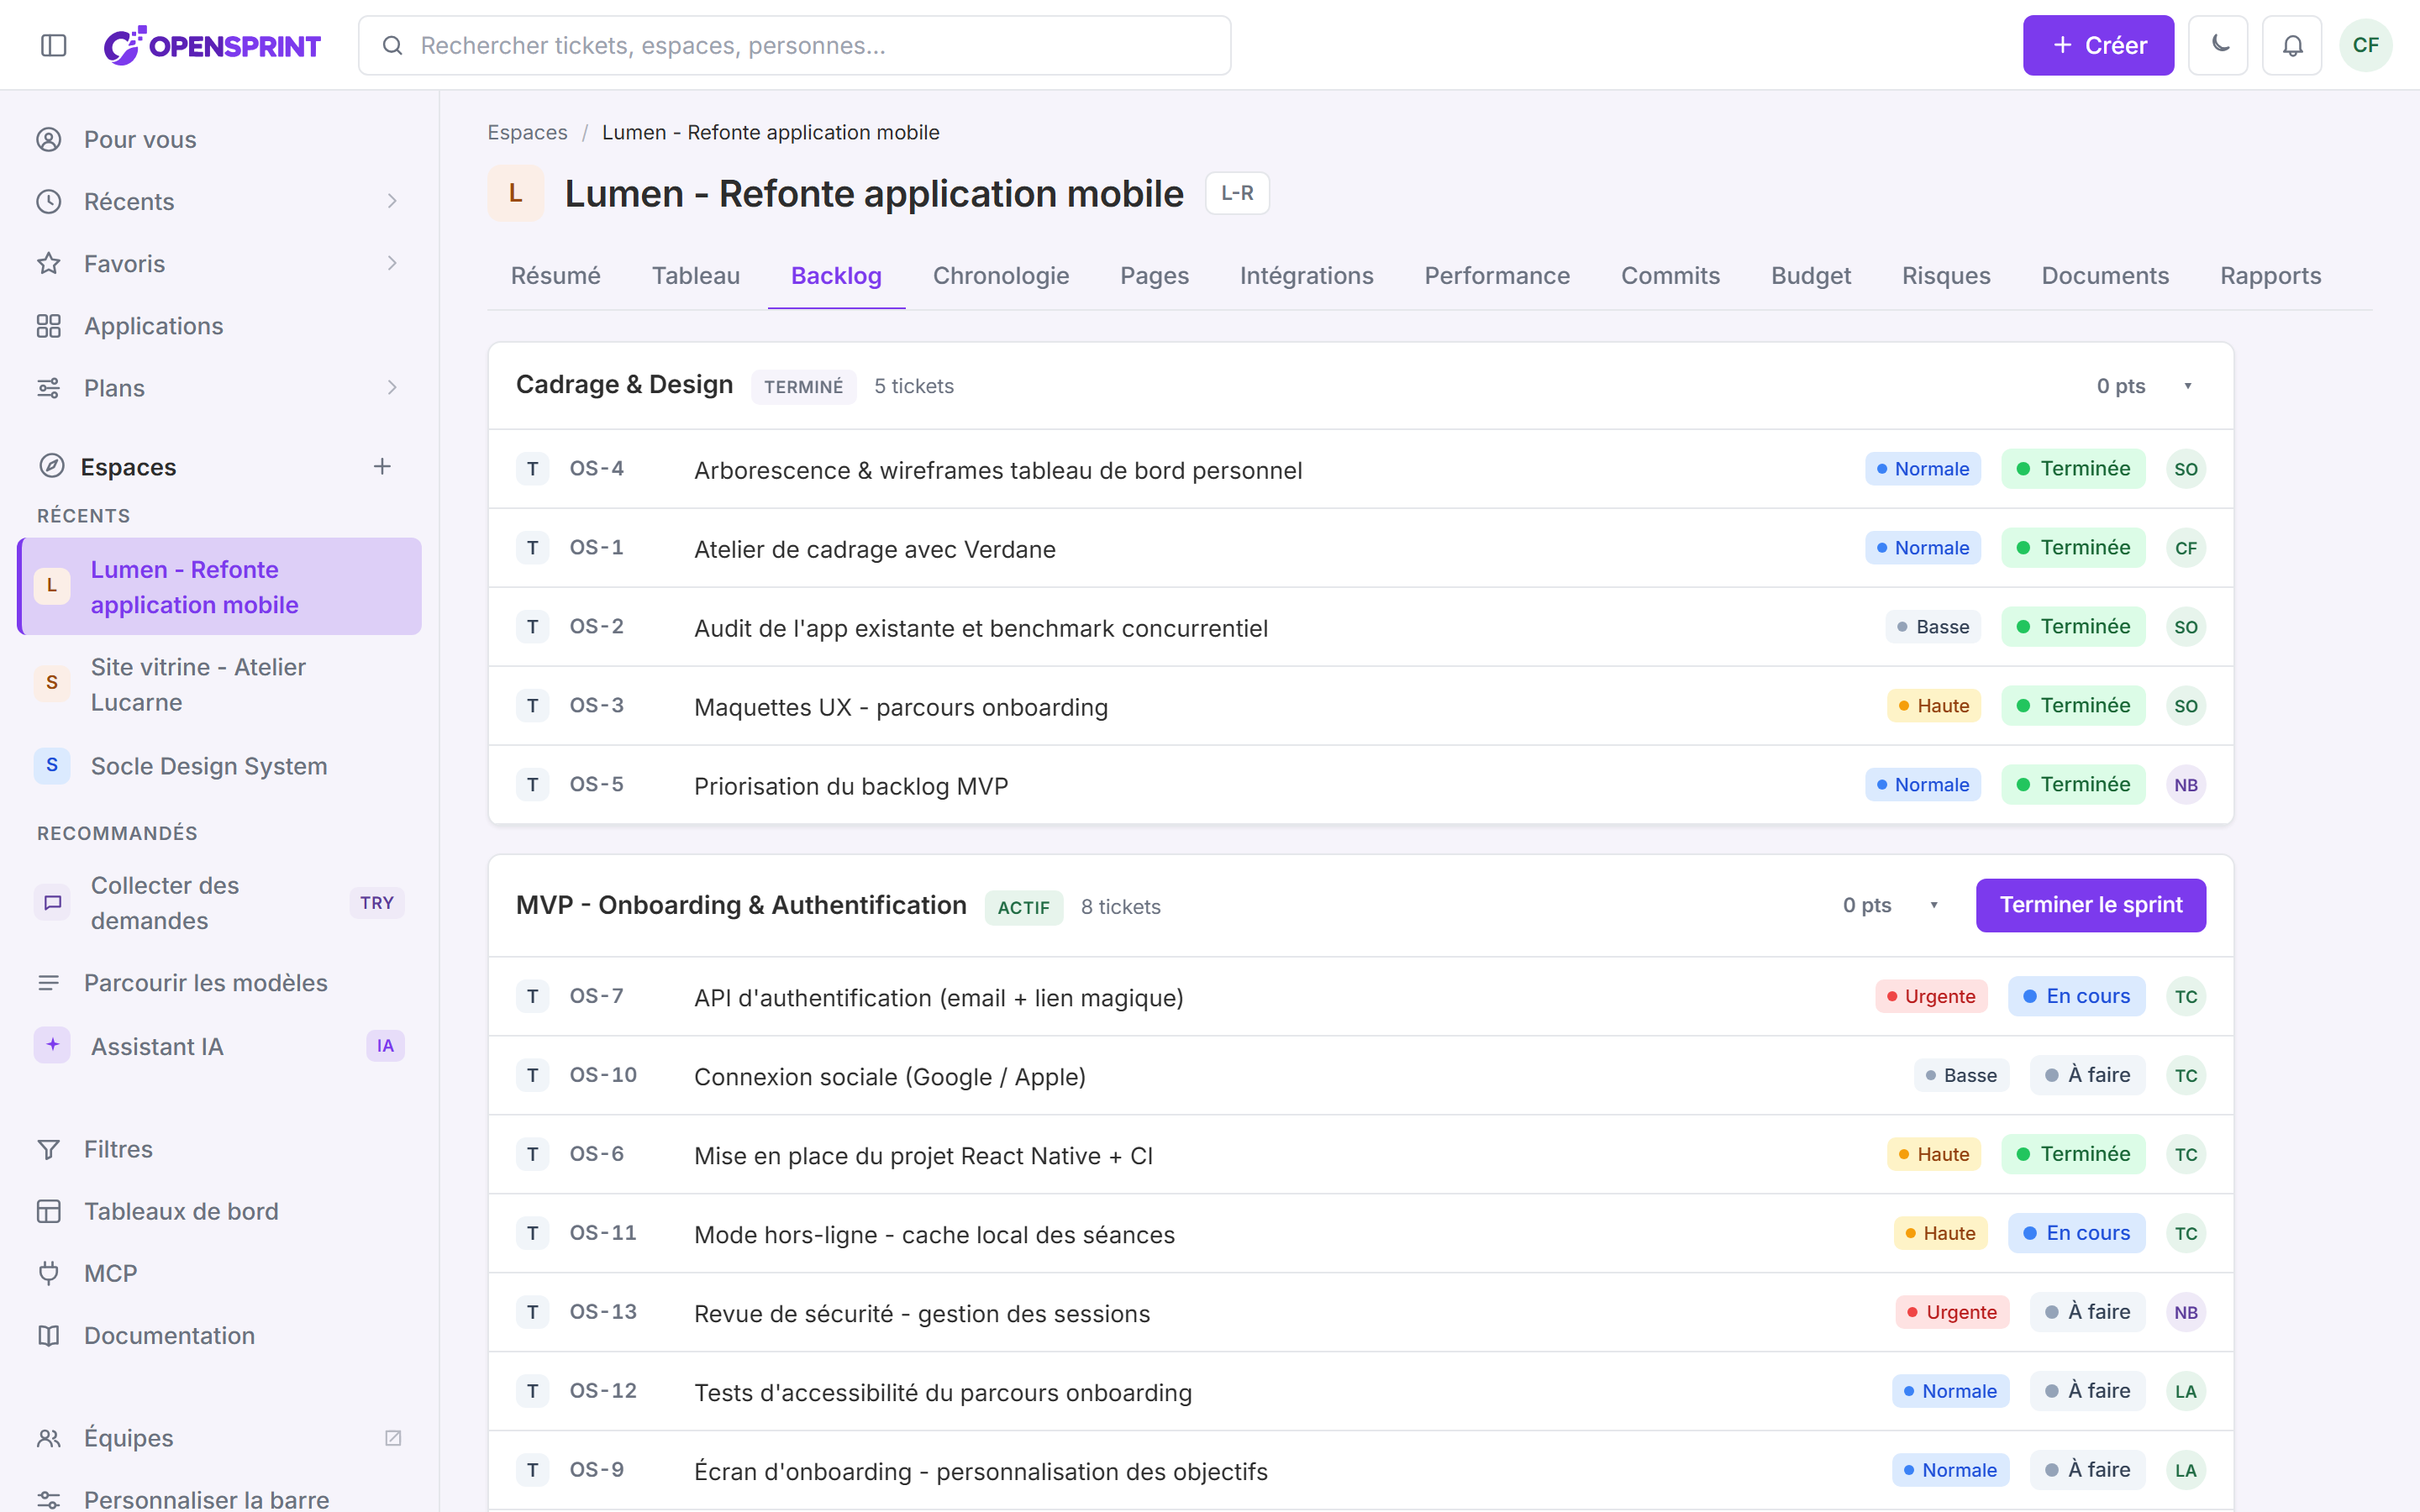The width and height of the screenshot is (2420, 1512).
Task: Open Équipes external link icon
Action: tap(393, 1437)
